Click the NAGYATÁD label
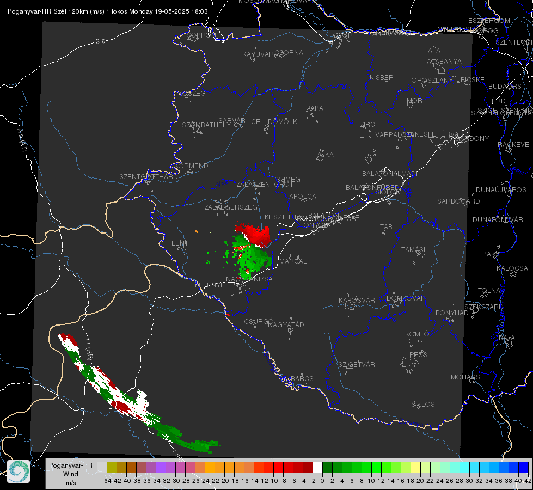 point(286,324)
